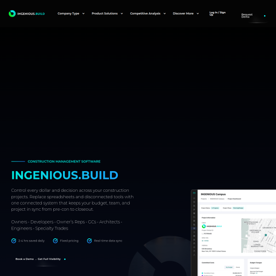The image size is (276, 276).
Task: Click the 'Project Dashboard' breadcrumb
Action: (234, 199)
